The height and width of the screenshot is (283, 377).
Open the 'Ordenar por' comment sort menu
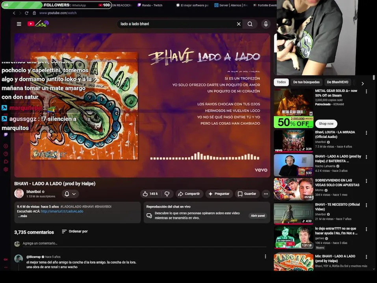click(x=75, y=232)
